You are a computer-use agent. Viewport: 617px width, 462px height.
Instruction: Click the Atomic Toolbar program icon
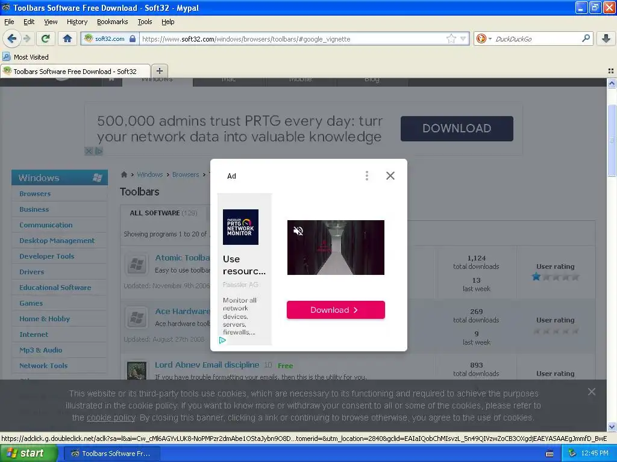pos(137,264)
